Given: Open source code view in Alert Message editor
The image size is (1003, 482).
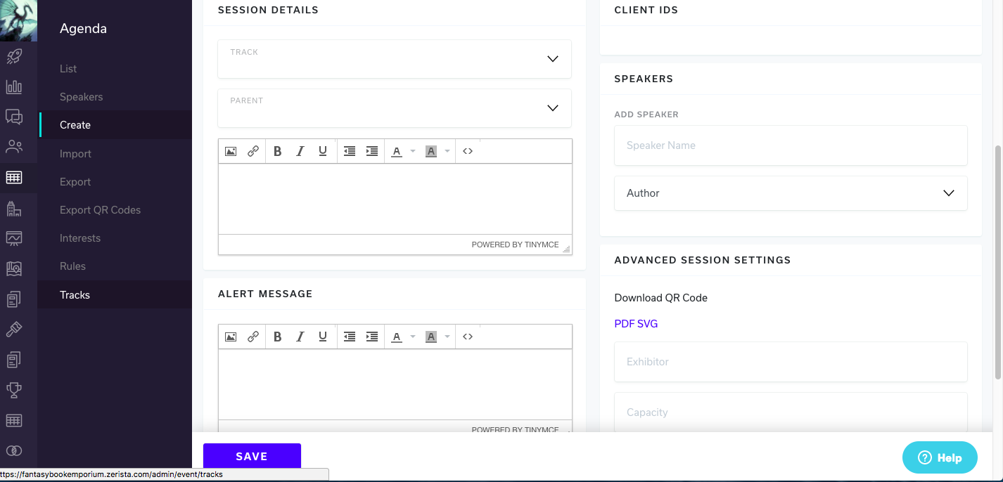Looking at the screenshot, I should (468, 337).
